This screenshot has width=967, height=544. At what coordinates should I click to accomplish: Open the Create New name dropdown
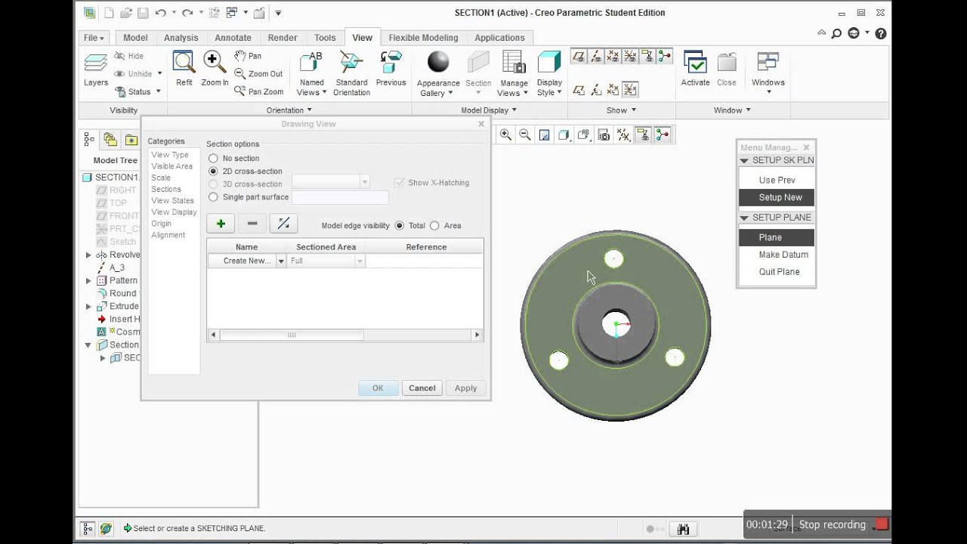(281, 261)
